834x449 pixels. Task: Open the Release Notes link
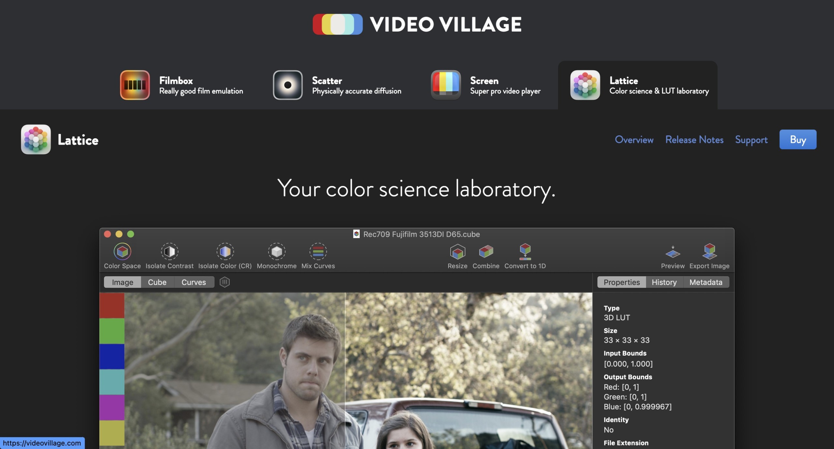pyautogui.click(x=694, y=140)
